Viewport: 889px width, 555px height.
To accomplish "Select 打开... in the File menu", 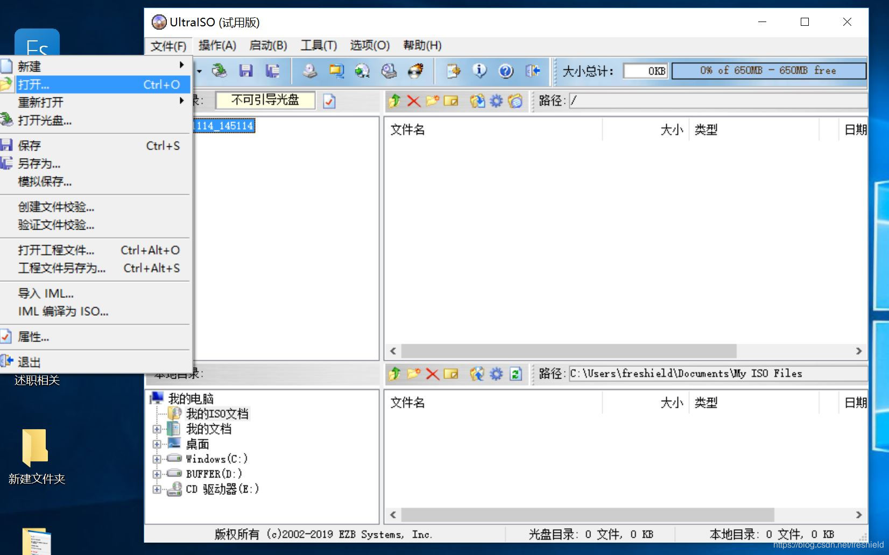I will pos(95,84).
